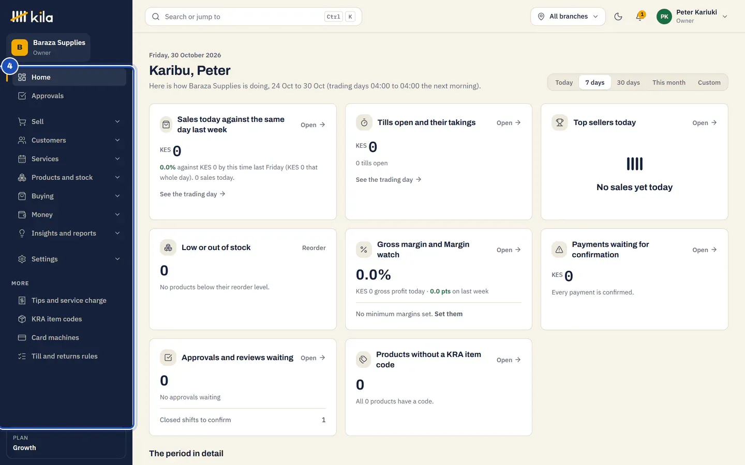Open Products without a KRA item code card
The image size is (745, 465).
pos(509,360)
